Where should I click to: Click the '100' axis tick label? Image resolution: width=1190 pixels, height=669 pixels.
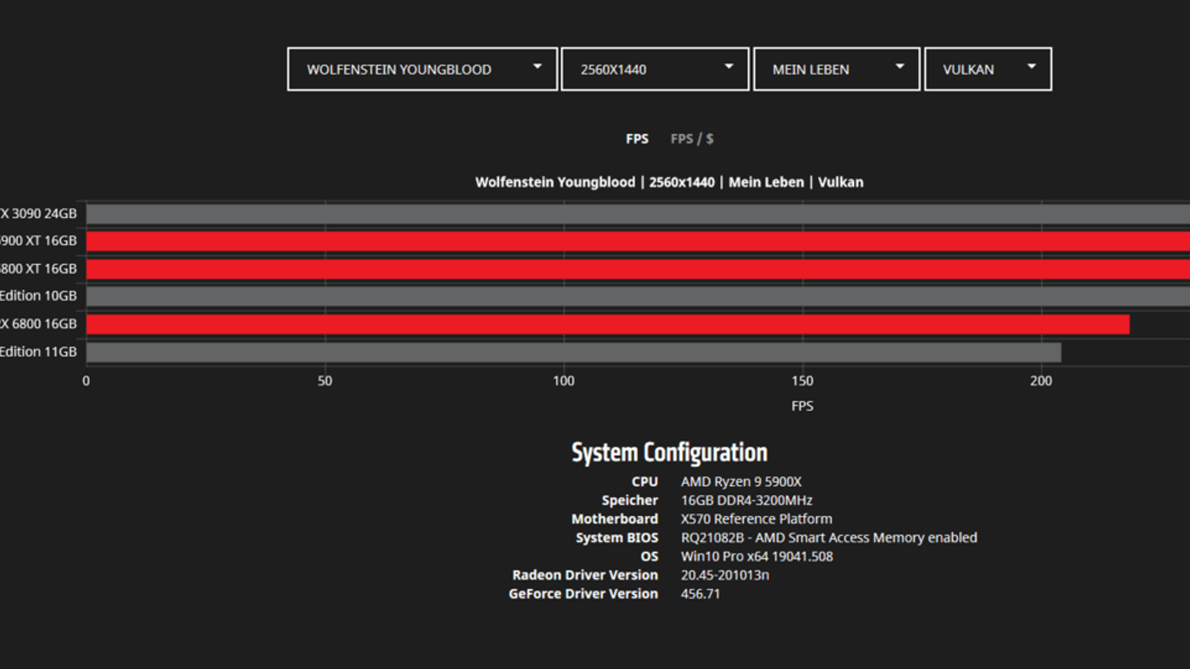point(564,381)
